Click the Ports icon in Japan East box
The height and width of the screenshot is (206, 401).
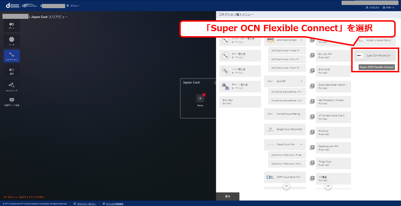[200, 99]
